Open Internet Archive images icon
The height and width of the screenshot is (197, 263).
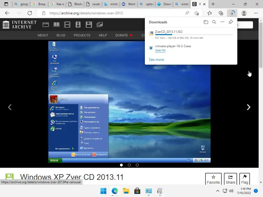pyautogui.click(x=100, y=25)
